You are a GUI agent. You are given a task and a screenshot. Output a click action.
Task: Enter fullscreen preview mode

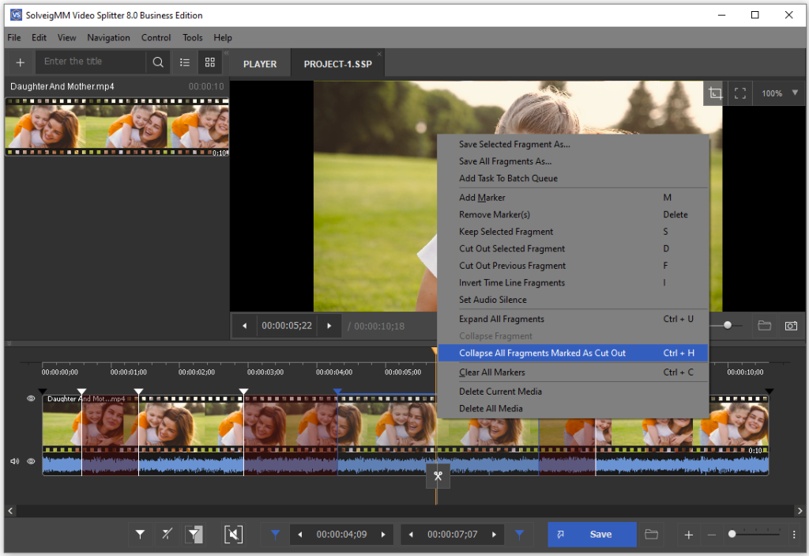pyautogui.click(x=739, y=93)
